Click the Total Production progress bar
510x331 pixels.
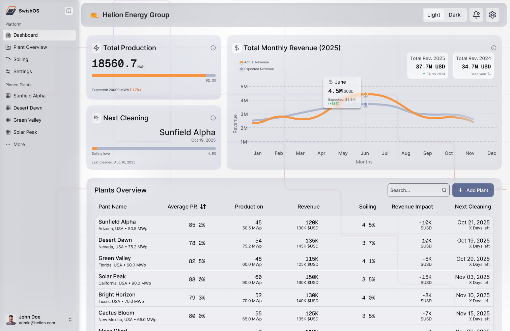[153, 76]
